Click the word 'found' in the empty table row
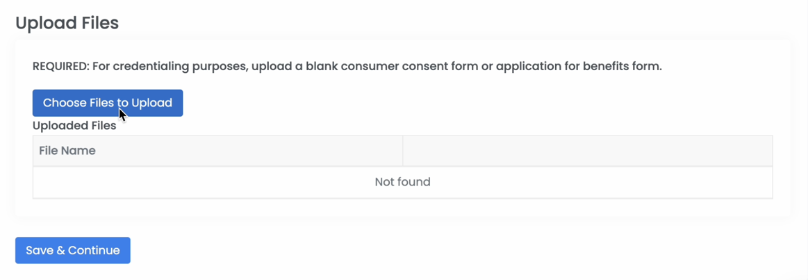The height and width of the screenshot is (280, 808). point(415,182)
